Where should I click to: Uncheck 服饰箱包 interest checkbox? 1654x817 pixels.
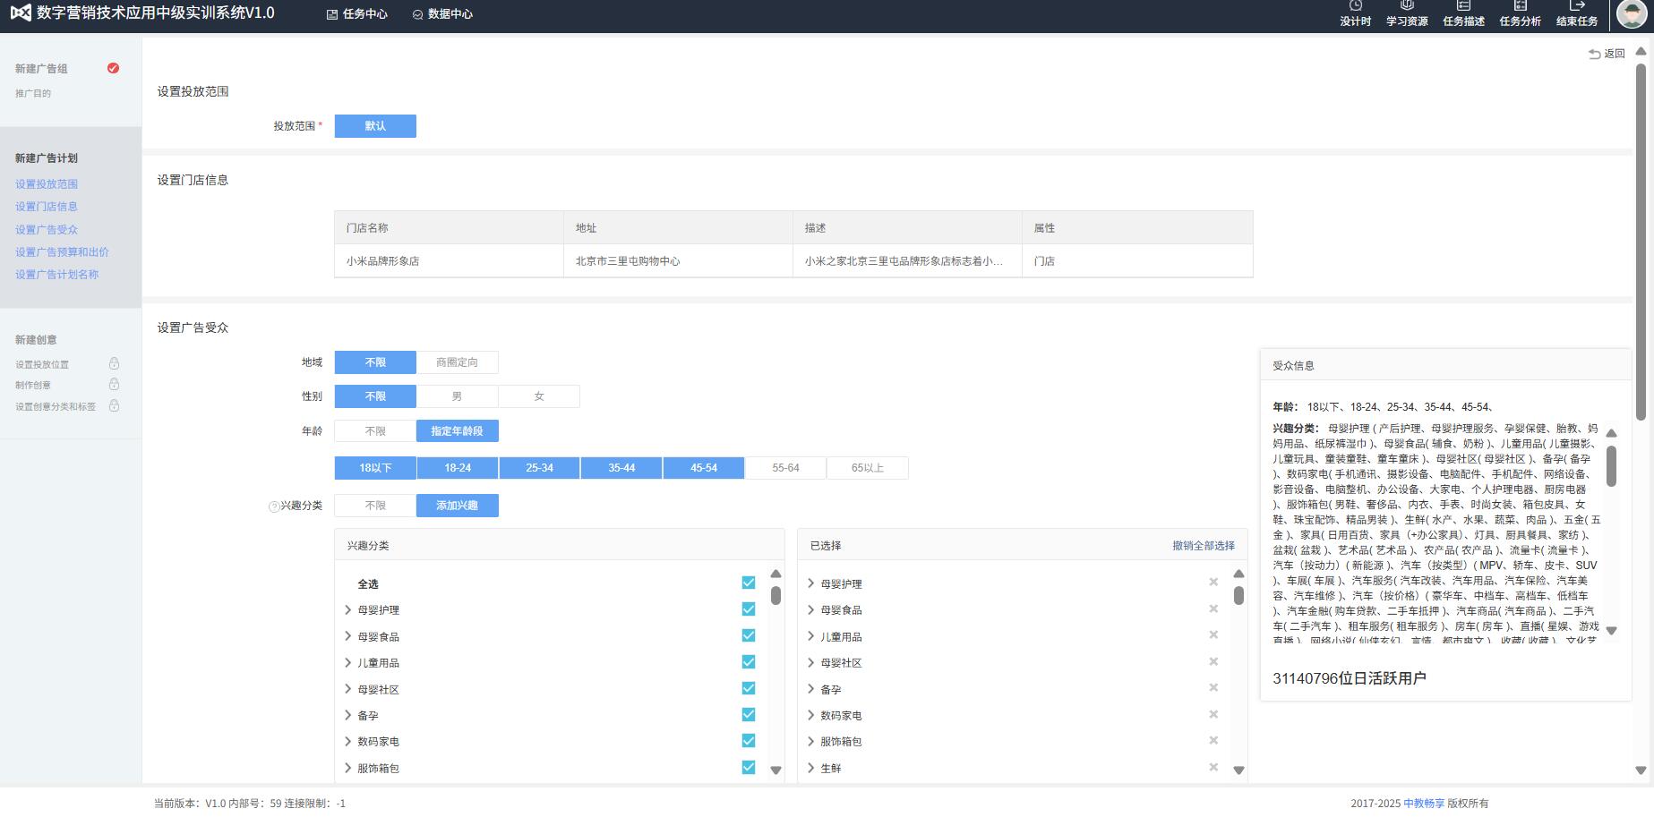pyautogui.click(x=749, y=767)
